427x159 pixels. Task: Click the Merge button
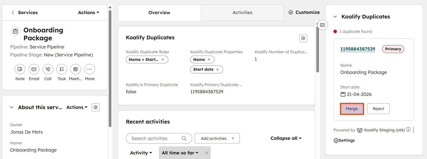[352, 109]
